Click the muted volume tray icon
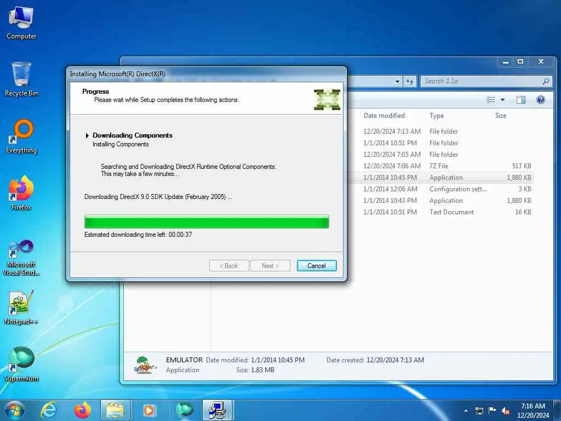561x421 pixels. (506, 411)
